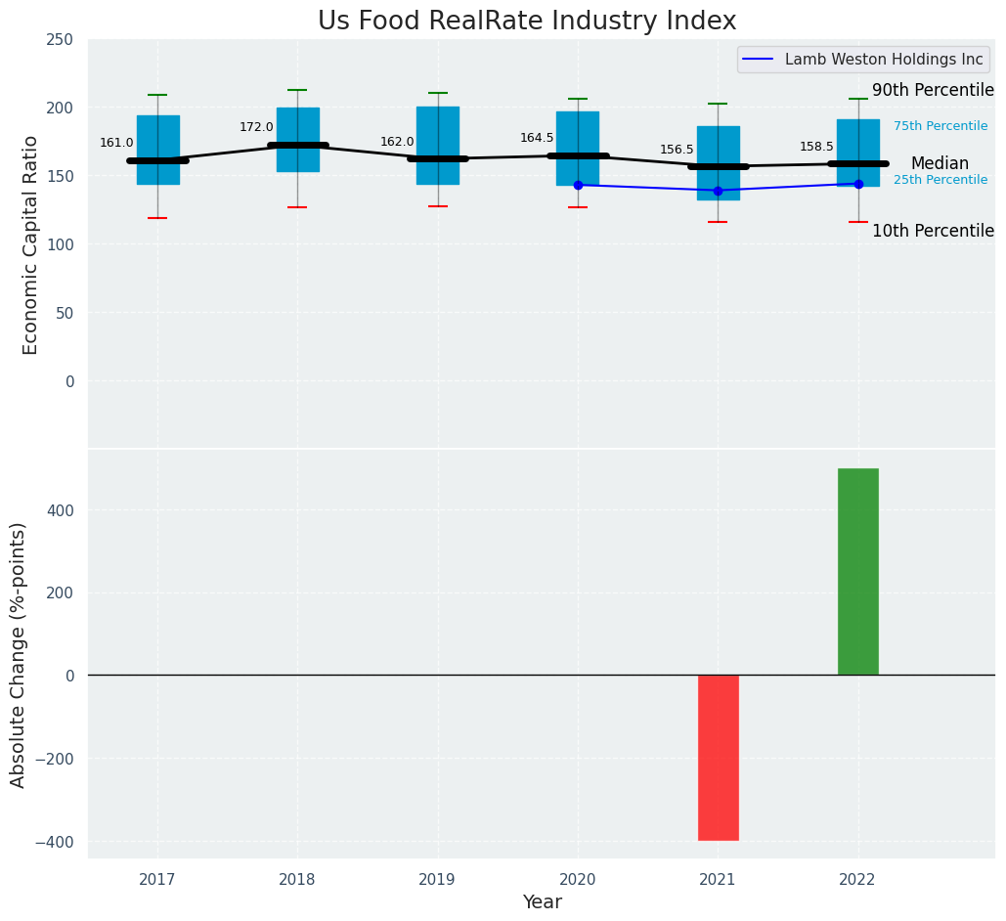1006x921 pixels.
Task: Select the Lamb Weston Holdings Inc legend entry
Action: (x=863, y=60)
